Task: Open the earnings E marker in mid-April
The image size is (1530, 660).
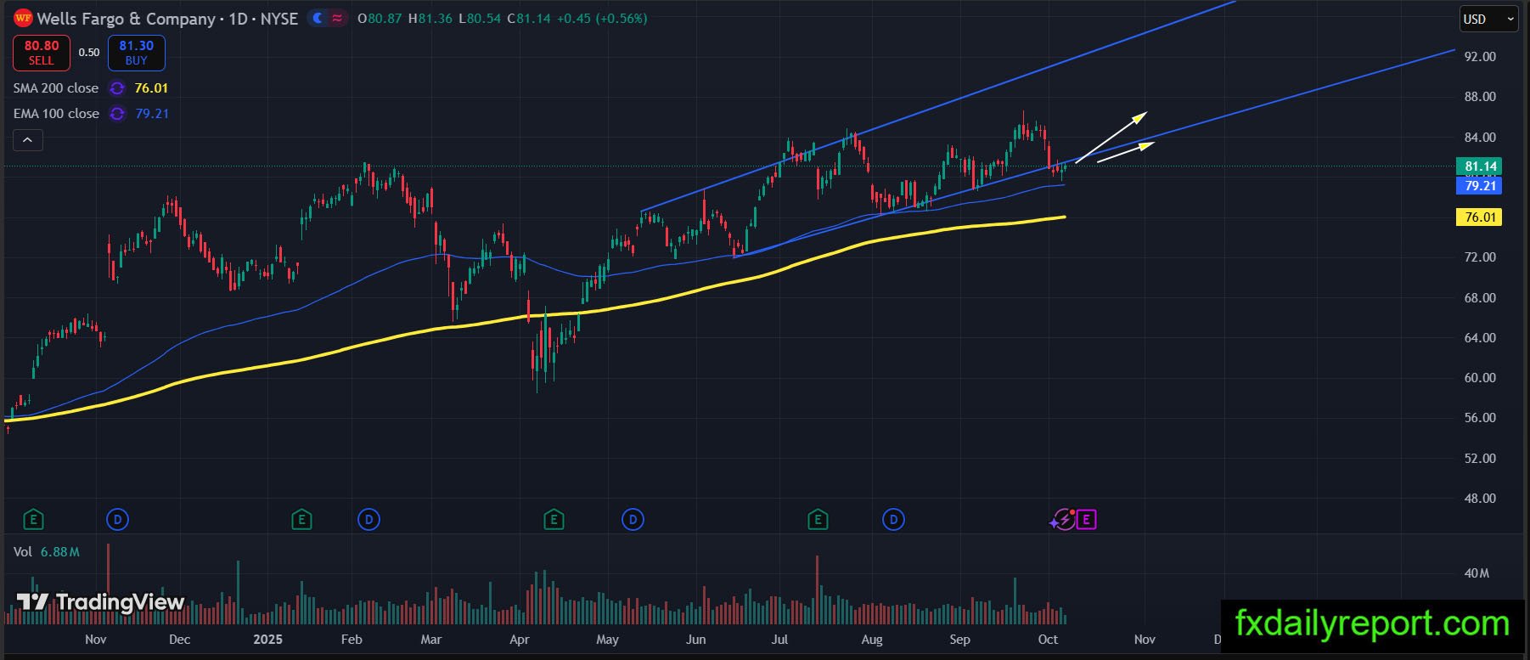Action: point(554,519)
